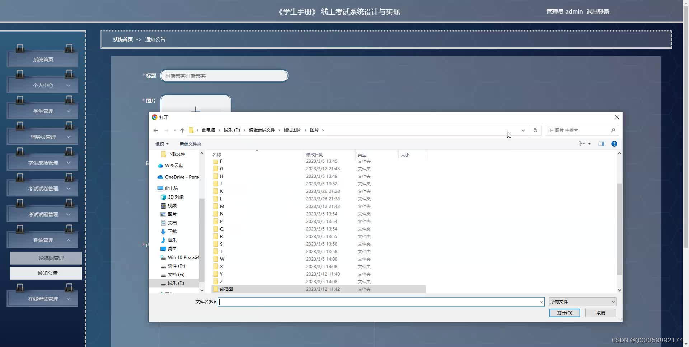Screen dimensions: 689x347
Task: Select WPS云盘 in navigation pane
Action: [x=174, y=165]
